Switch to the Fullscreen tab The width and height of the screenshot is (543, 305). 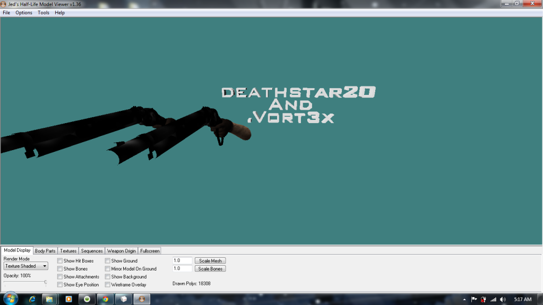(150, 251)
